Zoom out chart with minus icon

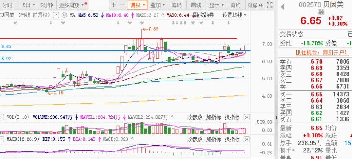pyautogui.click(x=122, y=5)
